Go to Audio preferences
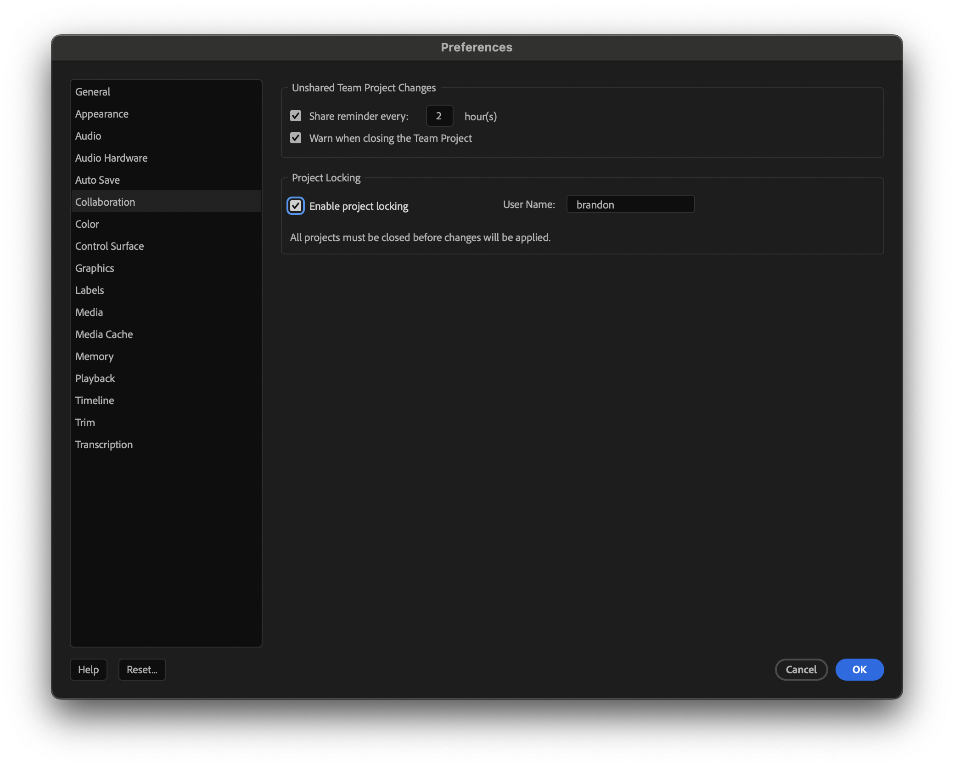 coord(88,136)
